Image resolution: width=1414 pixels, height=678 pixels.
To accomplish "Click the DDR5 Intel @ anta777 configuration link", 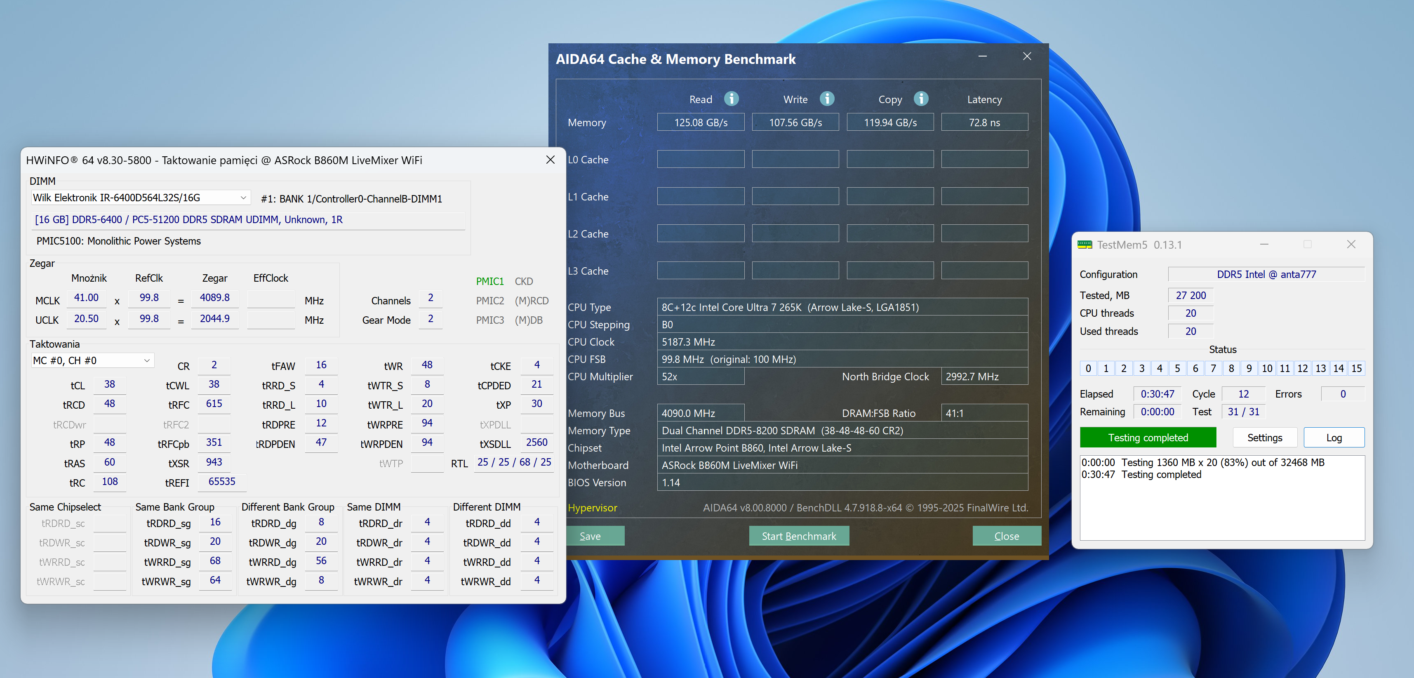I will (1266, 275).
